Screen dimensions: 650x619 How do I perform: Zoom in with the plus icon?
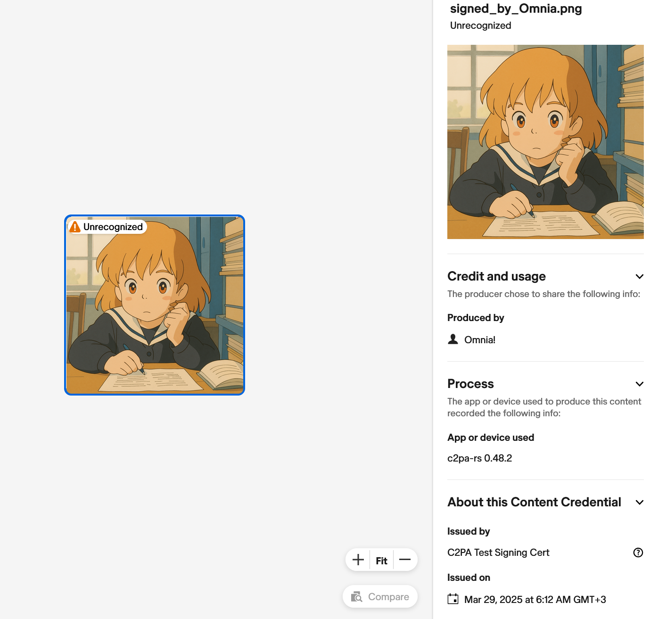358,560
